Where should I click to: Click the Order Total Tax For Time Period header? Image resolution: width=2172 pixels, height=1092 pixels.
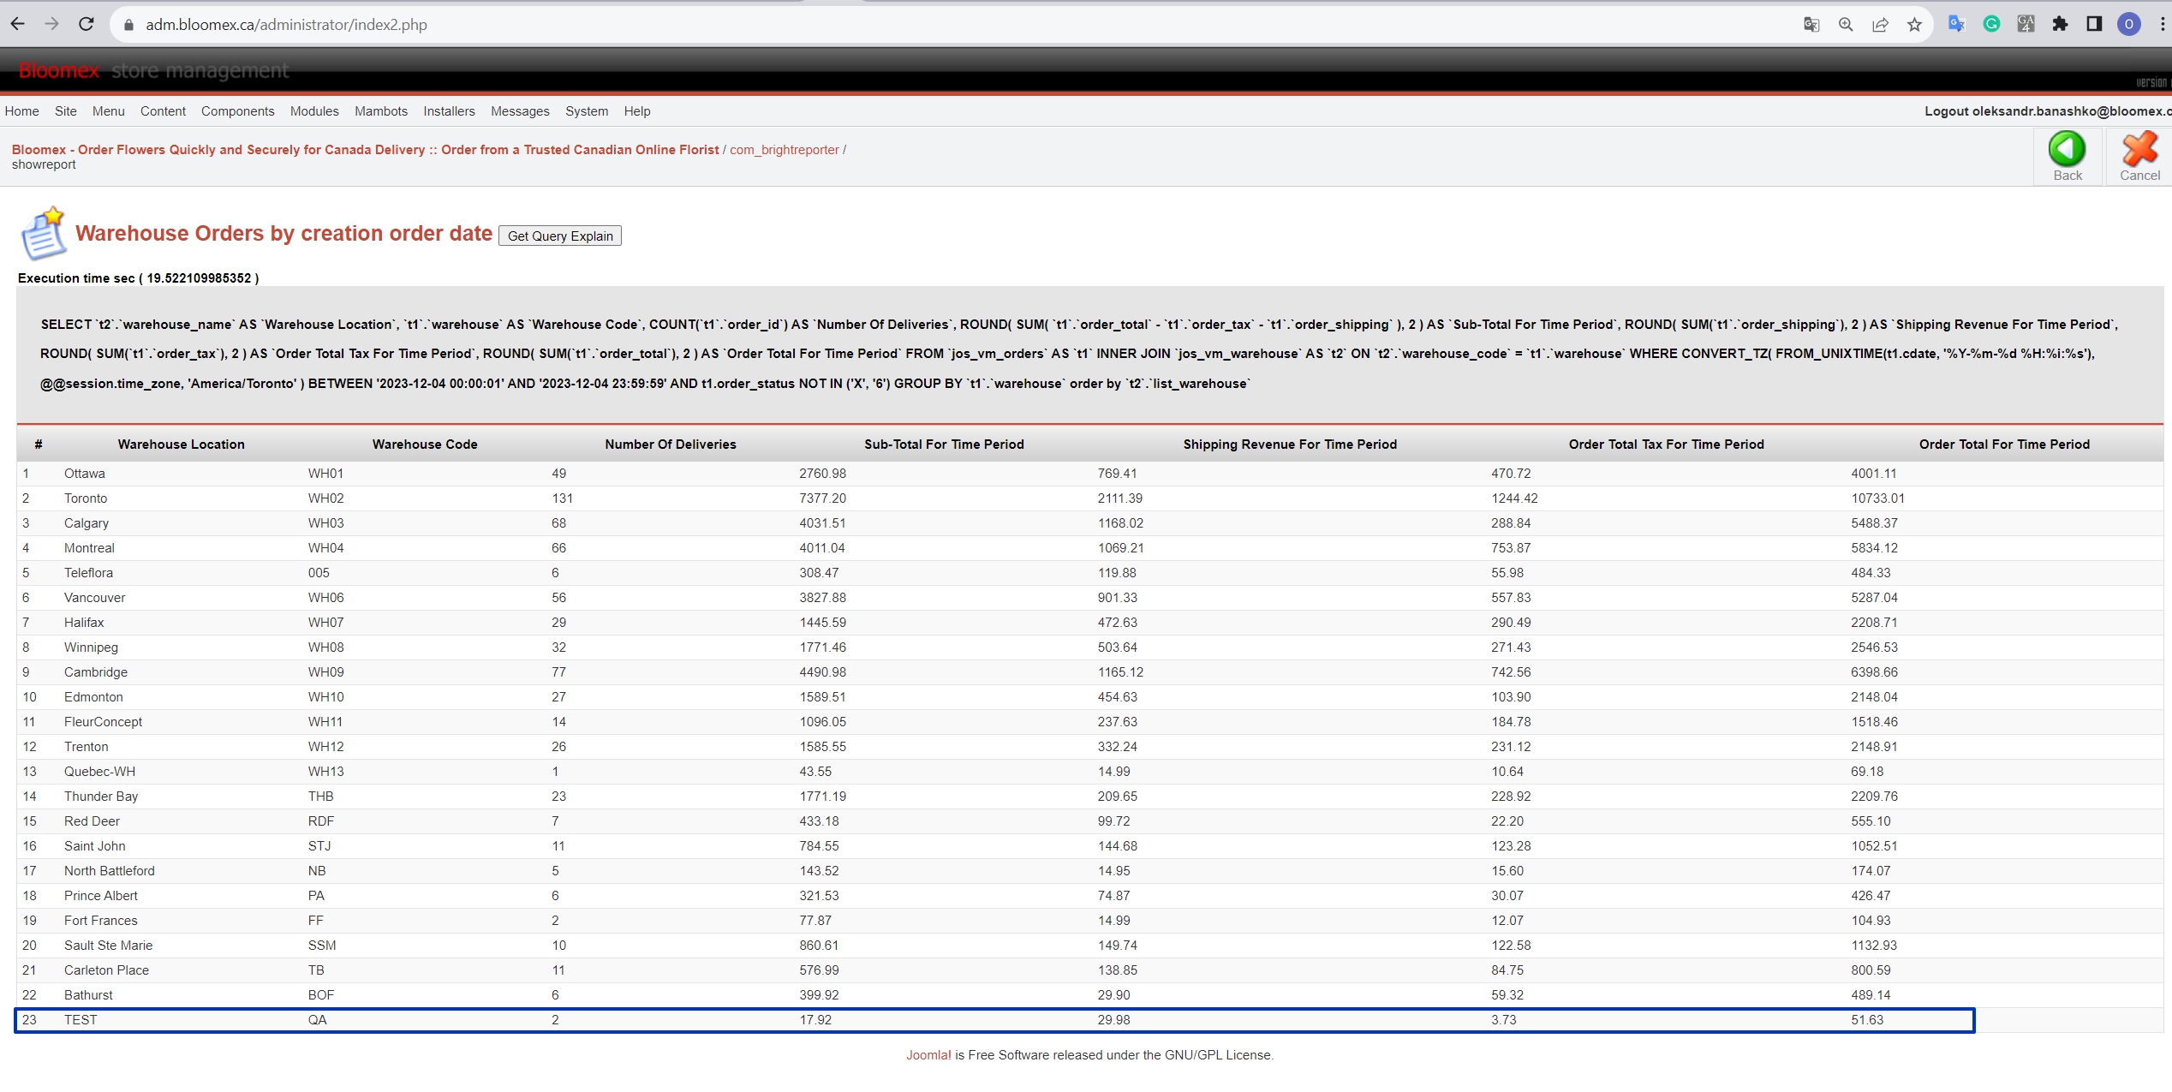(1666, 445)
